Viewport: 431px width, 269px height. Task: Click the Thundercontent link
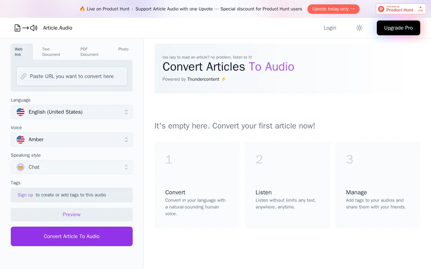click(203, 79)
